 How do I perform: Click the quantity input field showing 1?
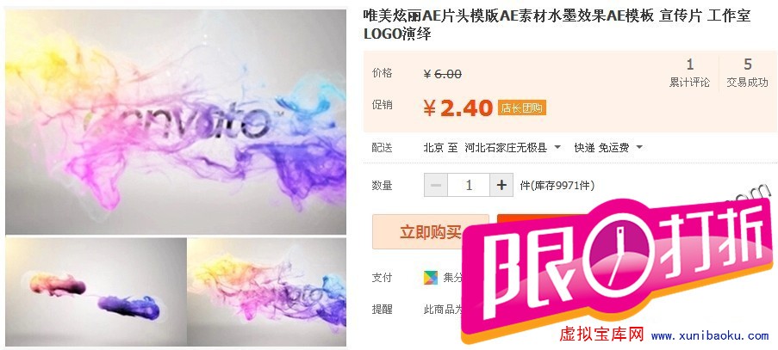(x=469, y=185)
